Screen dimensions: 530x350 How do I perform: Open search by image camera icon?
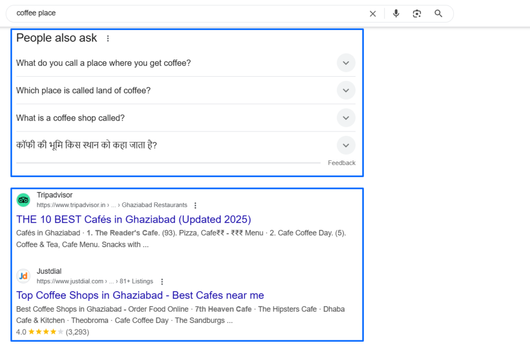point(417,13)
